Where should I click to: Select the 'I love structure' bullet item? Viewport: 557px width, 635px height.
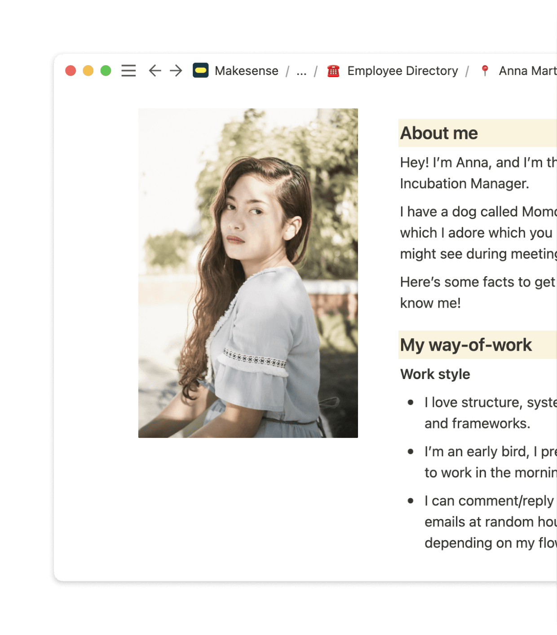[490, 413]
